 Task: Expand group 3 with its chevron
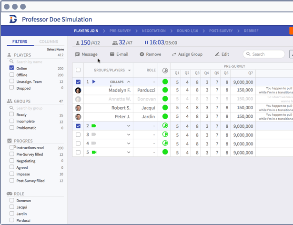pyautogui.click(x=129, y=135)
